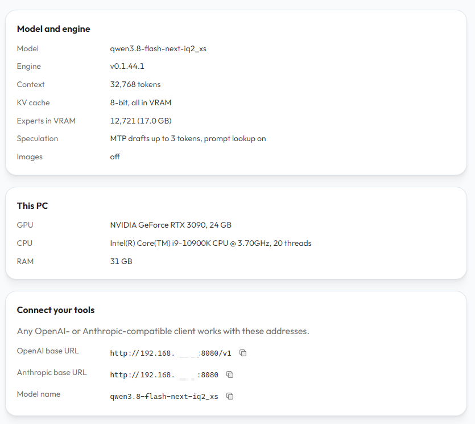Select the "NVIDIA GeForce RTX 3090, 24 GB" value
475x424 pixels.
pyautogui.click(x=171, y=225)
